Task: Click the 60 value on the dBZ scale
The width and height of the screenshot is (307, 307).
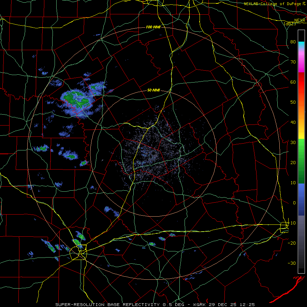Action: (x=293, y=82)
